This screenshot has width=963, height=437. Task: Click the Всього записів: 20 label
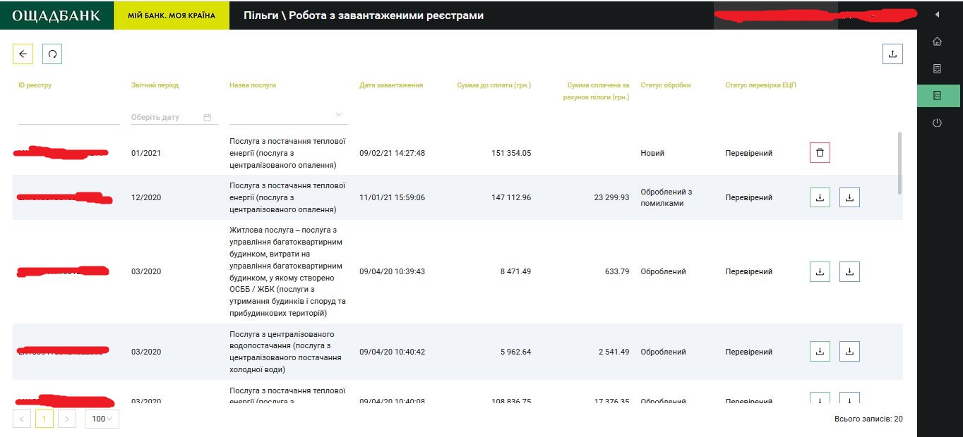tap(868, 419)
